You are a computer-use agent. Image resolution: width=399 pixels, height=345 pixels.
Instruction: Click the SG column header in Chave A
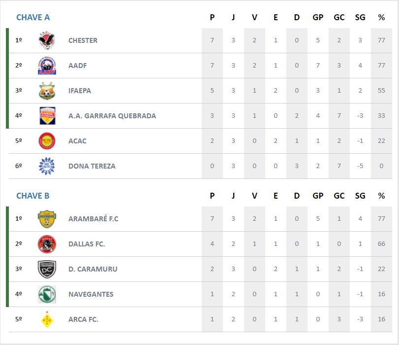coord(360,17)
